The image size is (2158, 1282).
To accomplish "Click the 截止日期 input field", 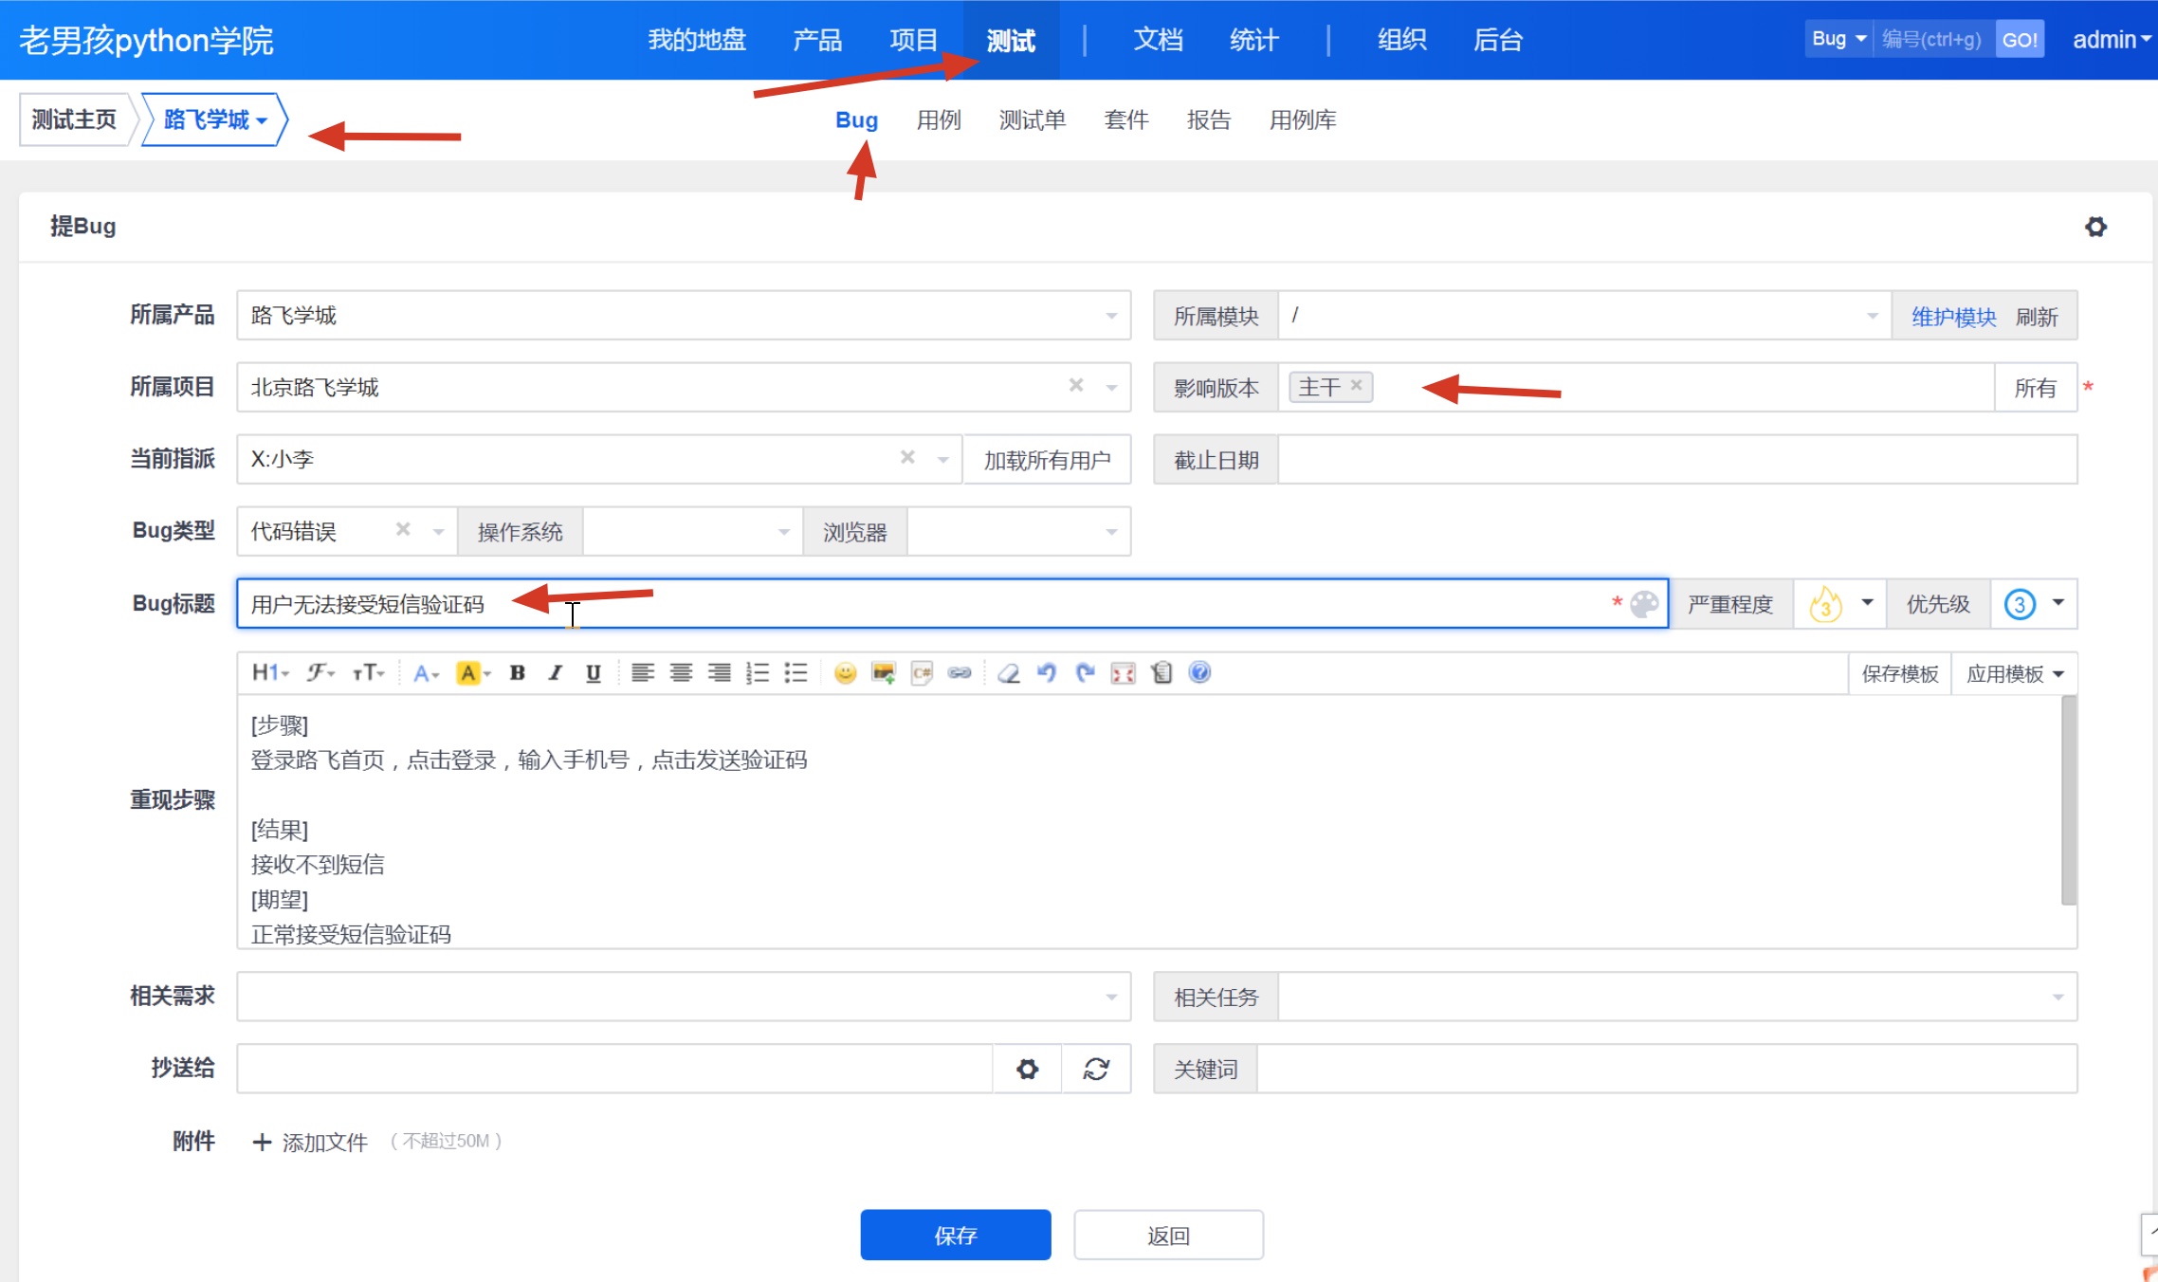I will 1676,460.
